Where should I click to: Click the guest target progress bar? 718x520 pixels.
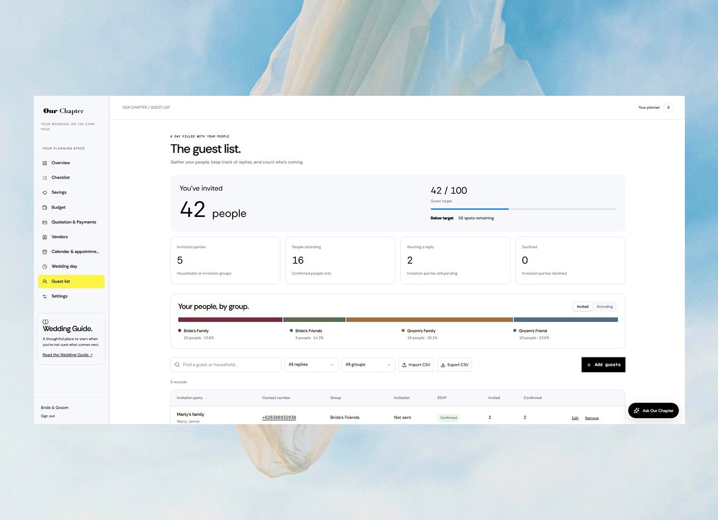tap(523, 209)
